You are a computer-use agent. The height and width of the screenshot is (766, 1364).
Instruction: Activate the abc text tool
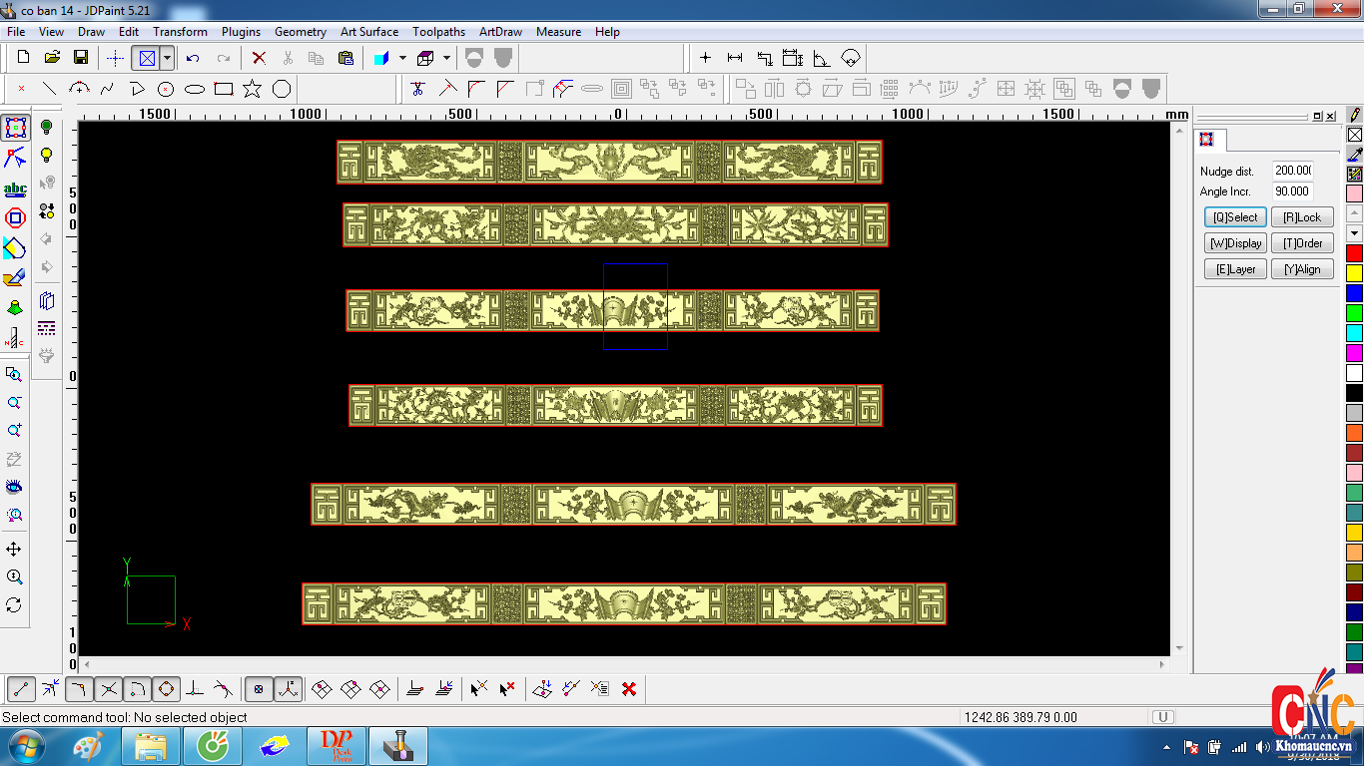click(x=15, y=189)
